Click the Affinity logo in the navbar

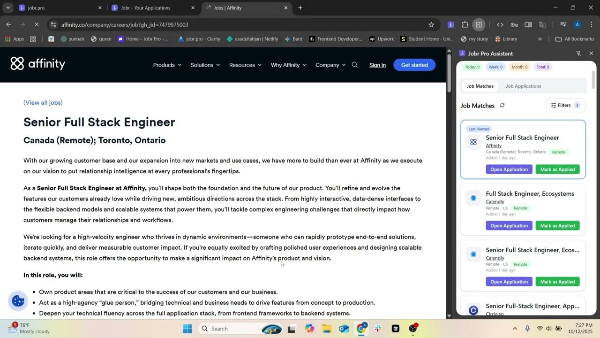37,63
